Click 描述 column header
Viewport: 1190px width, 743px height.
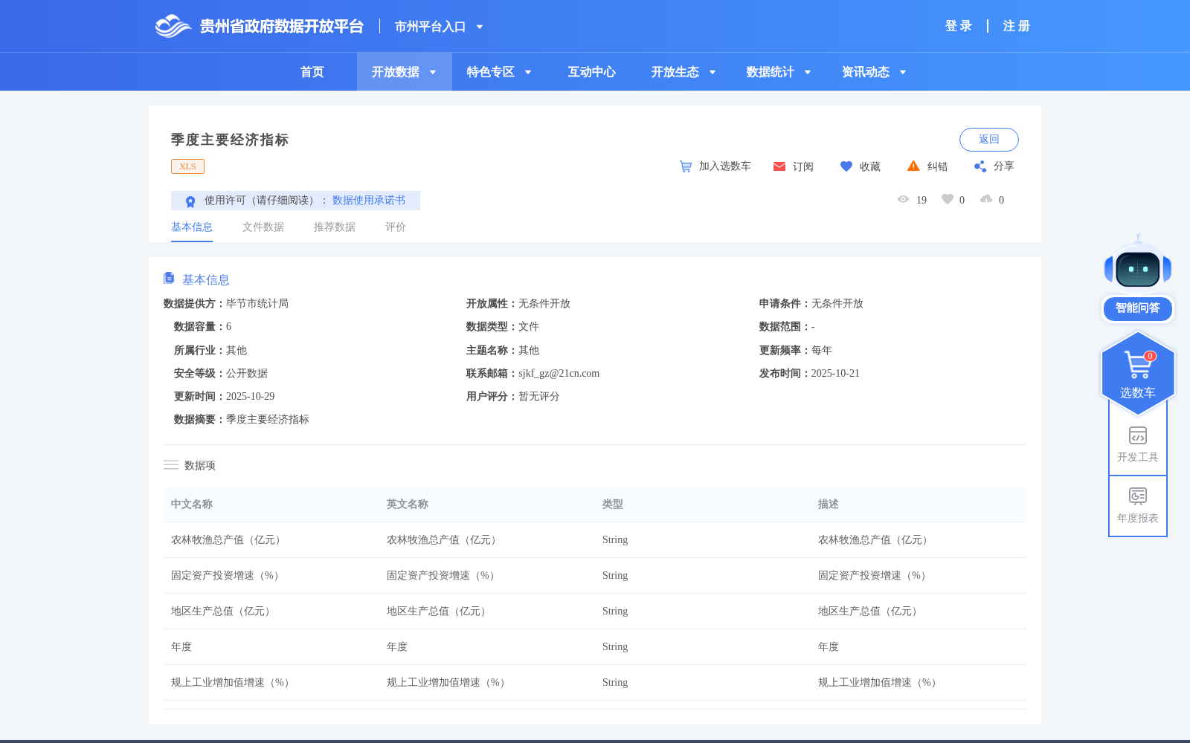[x=829, y=504]
